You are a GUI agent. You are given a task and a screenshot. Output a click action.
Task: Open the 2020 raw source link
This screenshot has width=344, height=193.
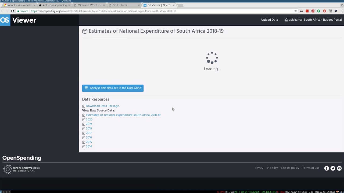coord(89,120)
